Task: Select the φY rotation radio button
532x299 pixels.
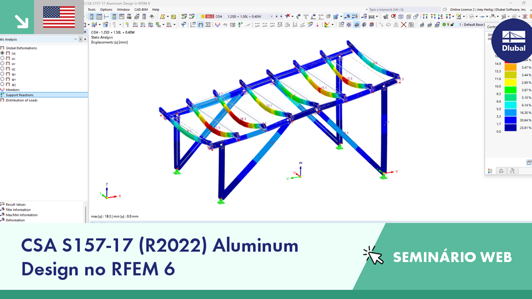Action: (x=3, y=79)
